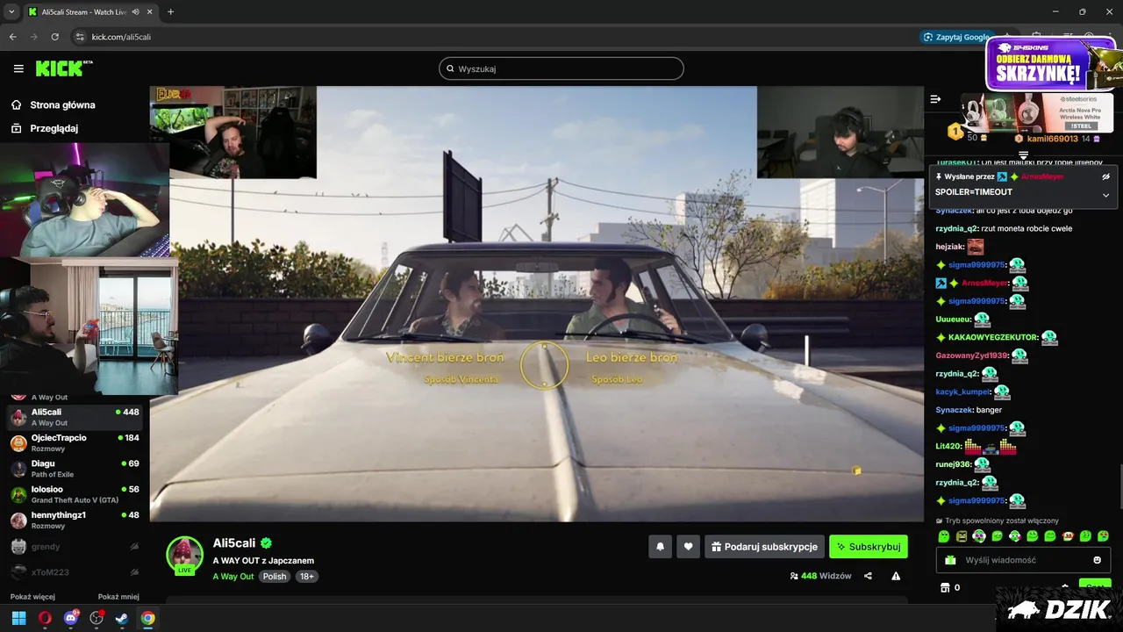Viewport: 1123px width, 632px height.
Task: Open tab list dropdown arrow
Action: point(11,11)
